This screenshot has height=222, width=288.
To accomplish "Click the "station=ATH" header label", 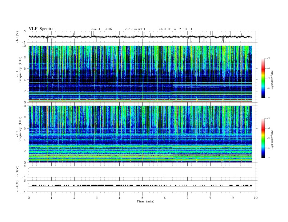I will [135, 29].
